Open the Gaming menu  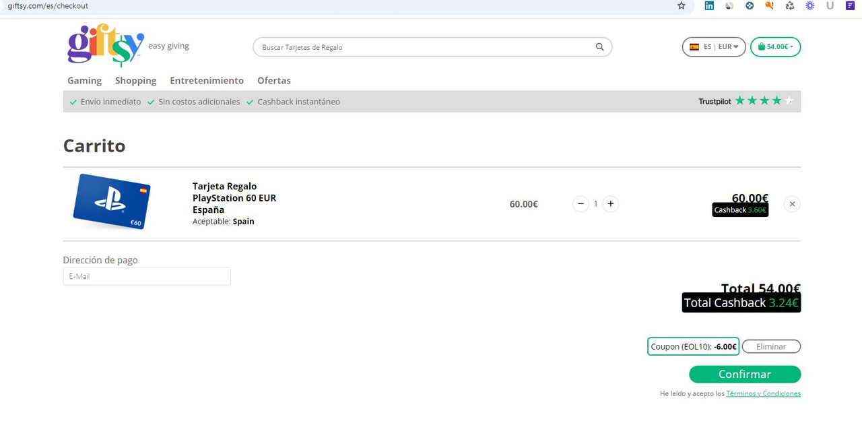pos(84,80)
